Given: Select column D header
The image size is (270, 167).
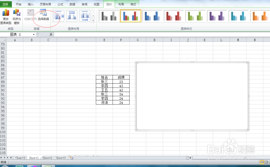Looking at the screenshot, I should point(76,40).
